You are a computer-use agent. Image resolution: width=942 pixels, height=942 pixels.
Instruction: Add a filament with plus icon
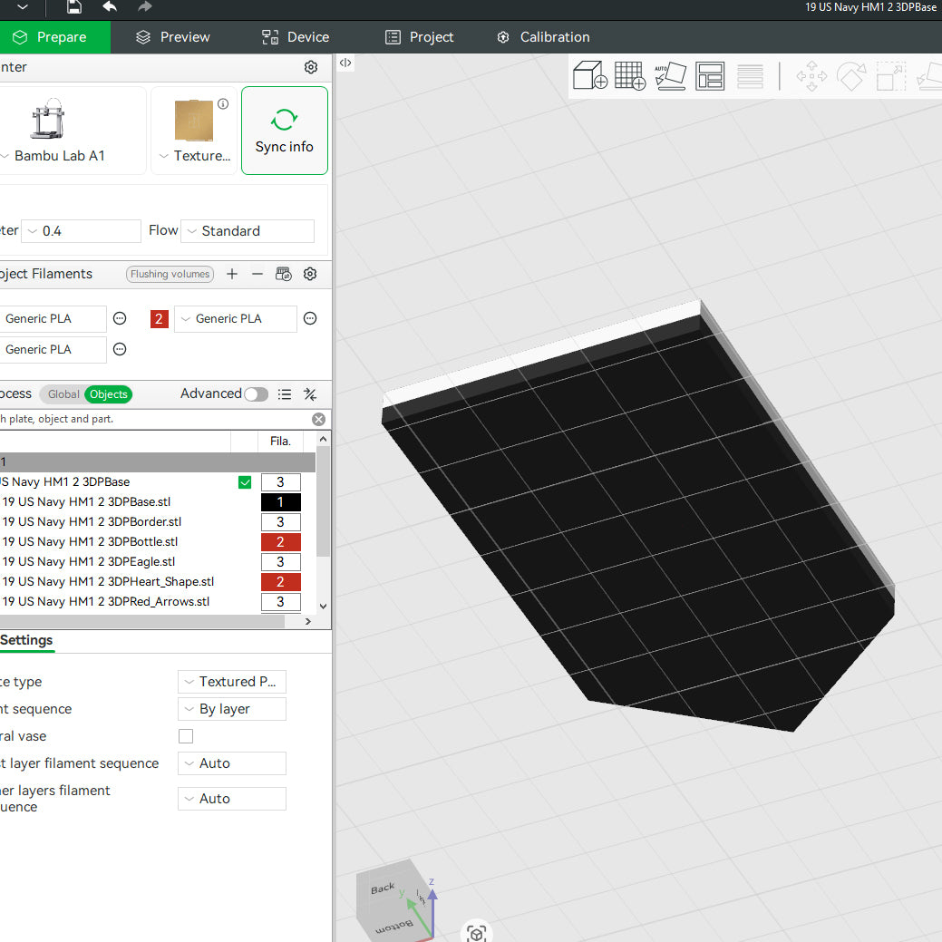point(232,274)
